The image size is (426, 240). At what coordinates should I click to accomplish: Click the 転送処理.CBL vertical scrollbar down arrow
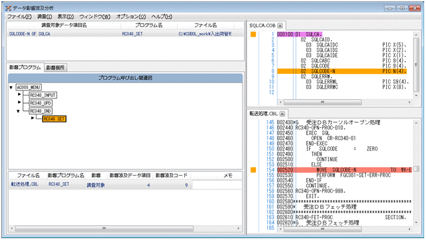pyautogui.click(x=416, y=223)
